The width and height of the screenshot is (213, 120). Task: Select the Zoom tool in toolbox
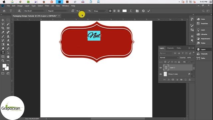click(x=3, y=61)
